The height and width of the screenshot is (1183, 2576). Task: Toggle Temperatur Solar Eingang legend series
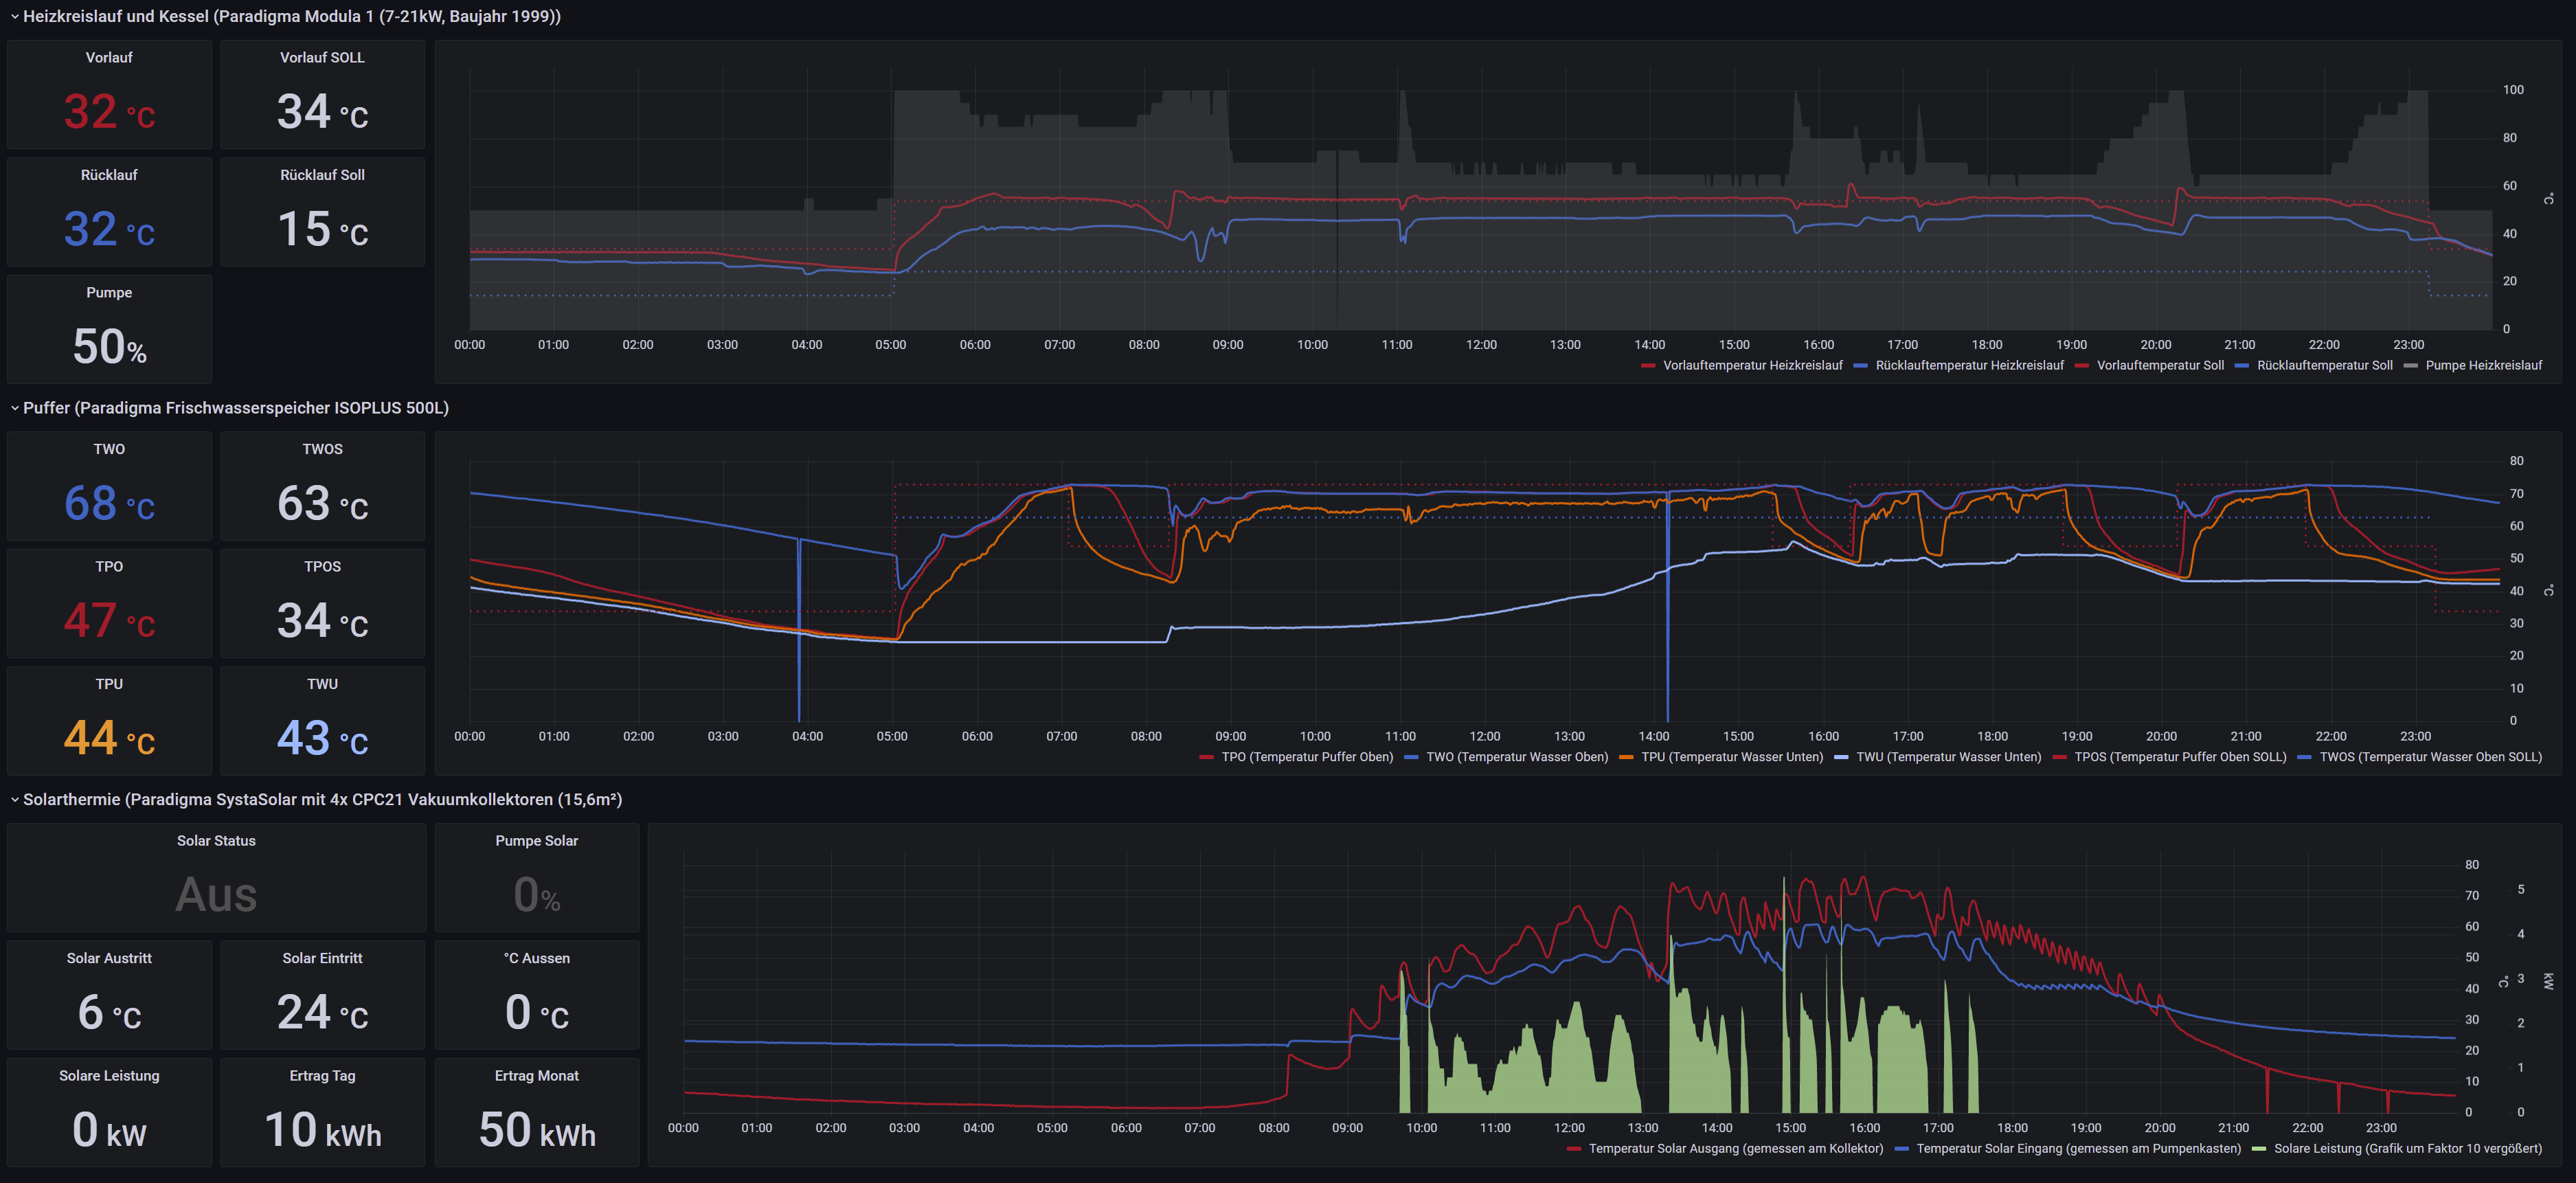click(2078, 1148)
